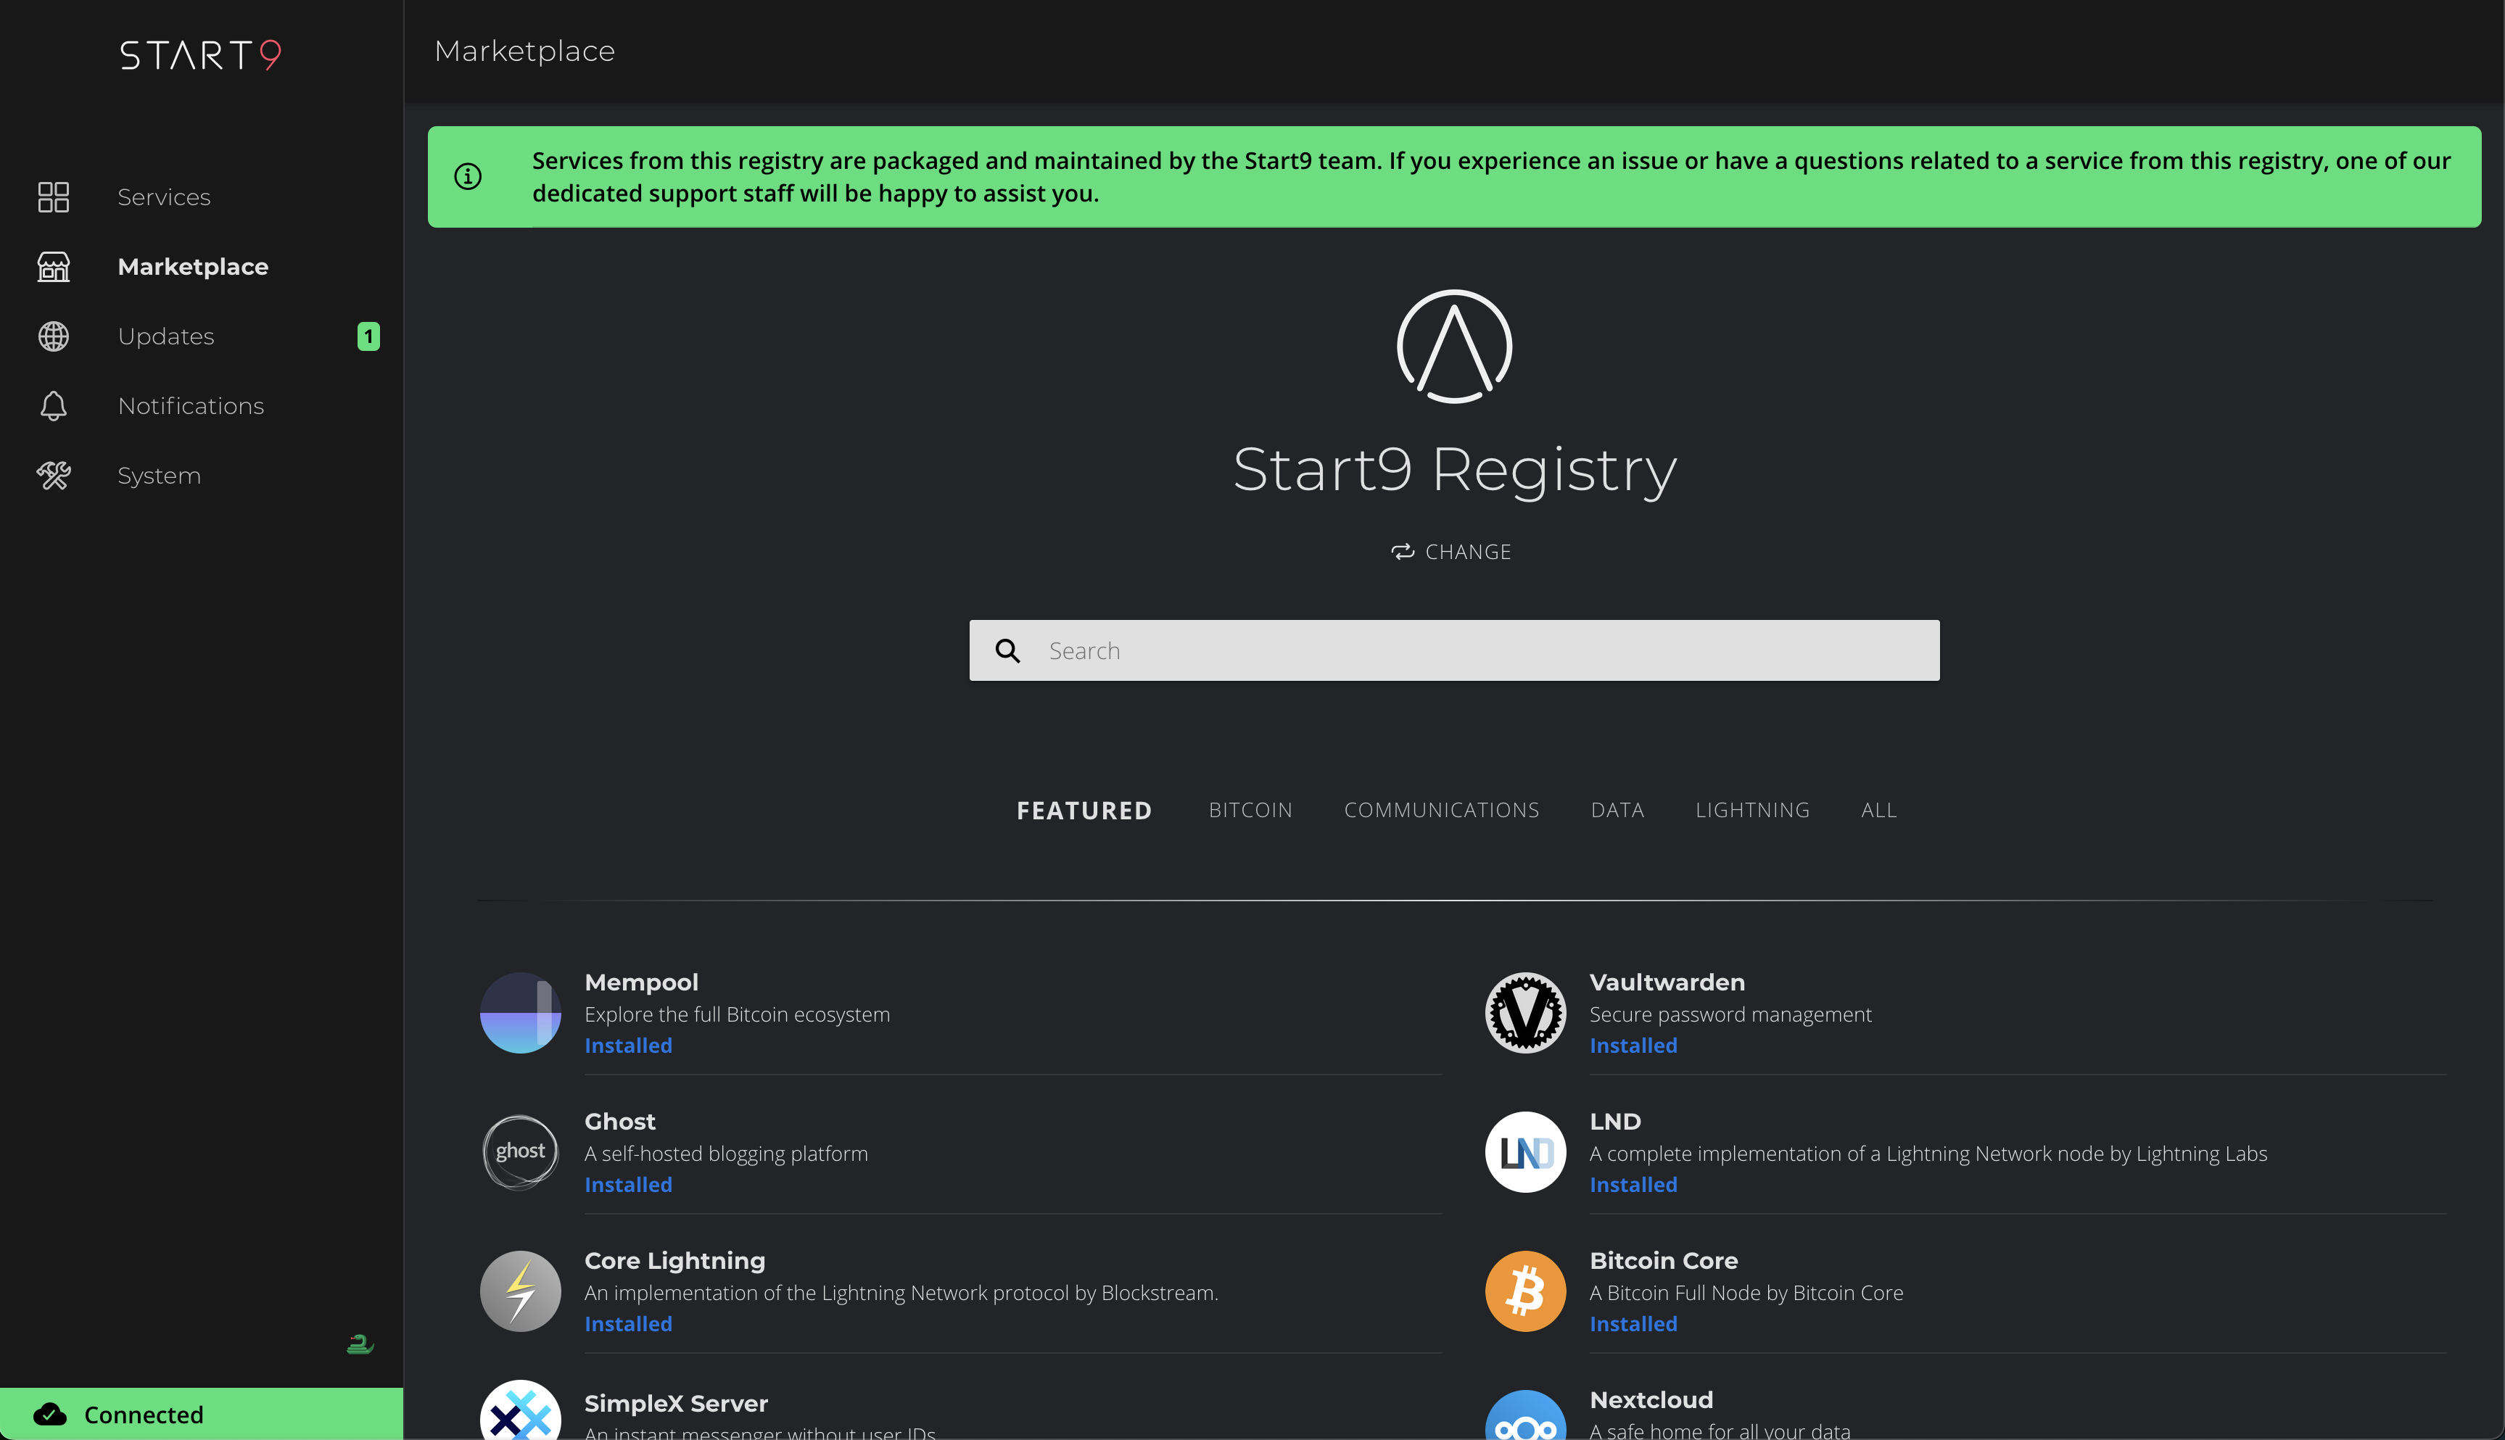
Task: Open the Services grid icon
Action: click(x=54, y=196)
